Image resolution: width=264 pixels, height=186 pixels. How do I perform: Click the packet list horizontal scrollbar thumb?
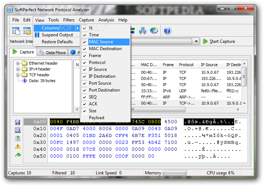158,109
